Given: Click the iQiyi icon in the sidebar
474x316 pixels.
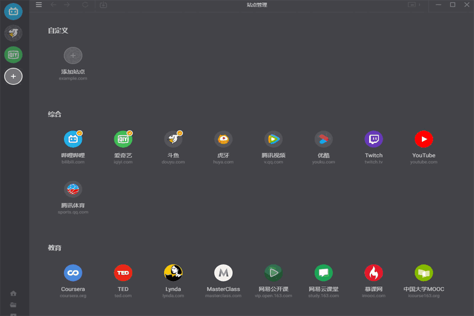Looking at the screenshot, I should [13, 55].
